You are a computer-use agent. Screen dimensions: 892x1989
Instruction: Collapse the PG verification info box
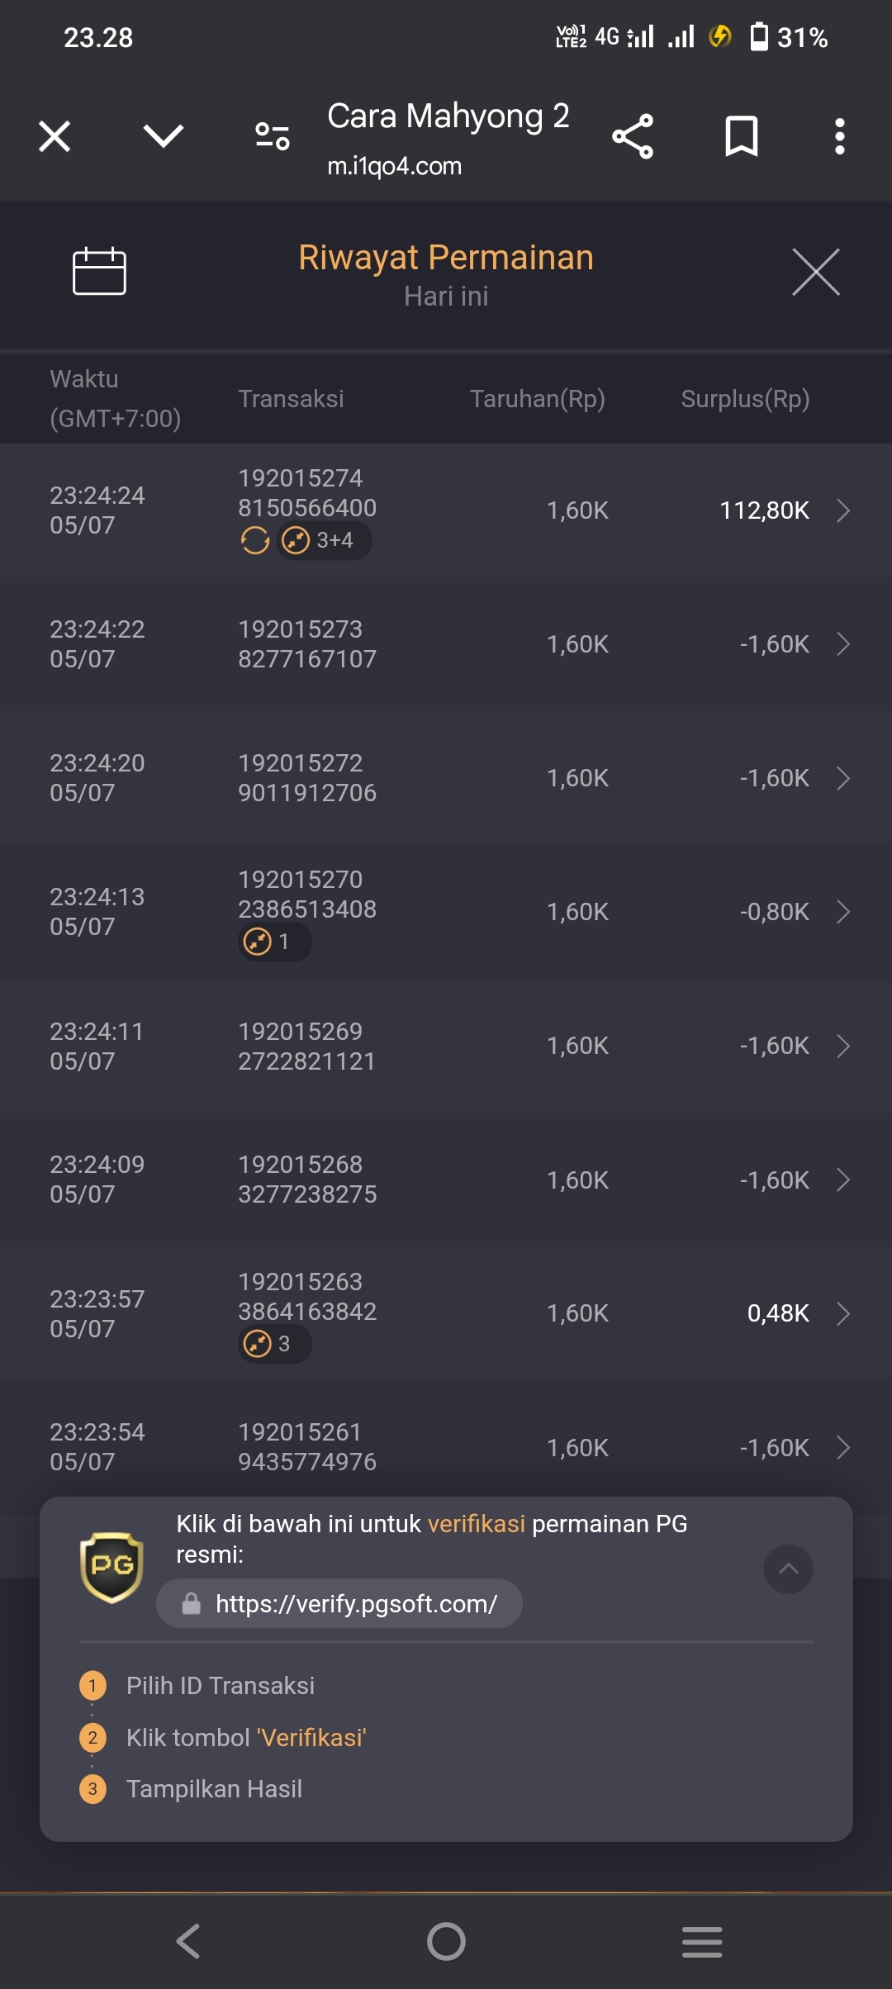pos(788,1569)
